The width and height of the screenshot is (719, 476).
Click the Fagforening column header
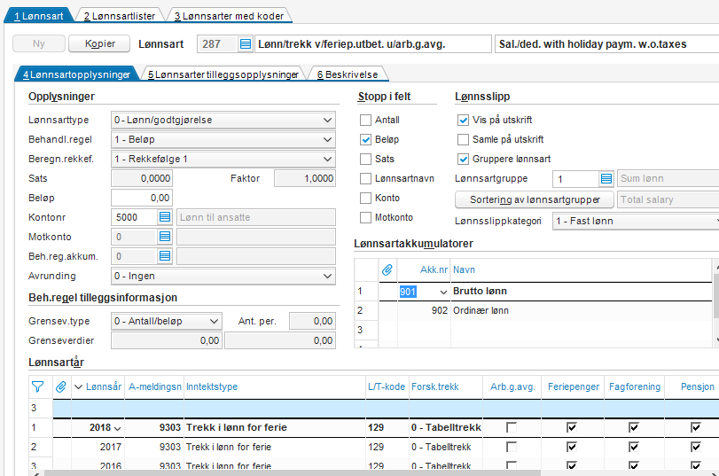coord(635,386)
